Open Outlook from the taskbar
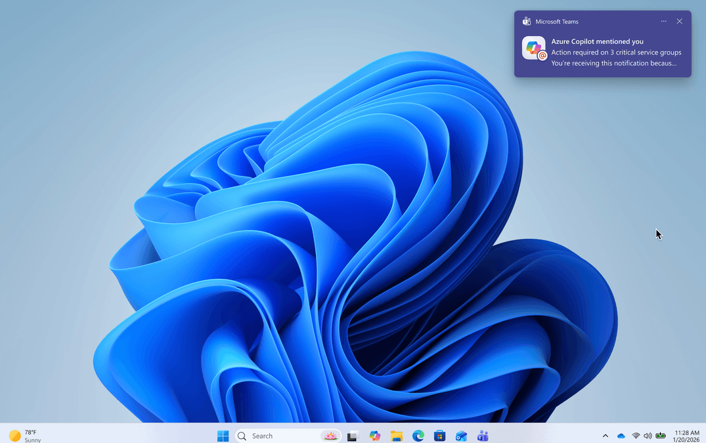Screen dimensions: 706x443 click(x=461, y=436)
